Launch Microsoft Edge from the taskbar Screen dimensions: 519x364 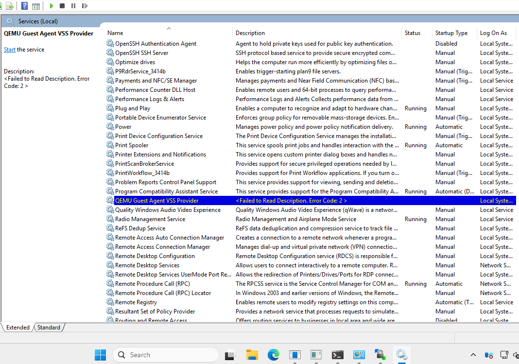click(x=274, y=355)
